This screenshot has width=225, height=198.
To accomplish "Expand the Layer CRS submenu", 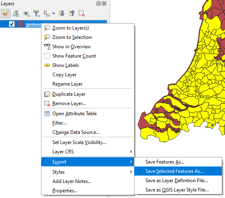I will [x=88, y=152].
